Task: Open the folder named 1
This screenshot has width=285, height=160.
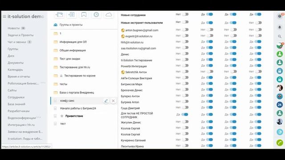Action: (61, 34)
